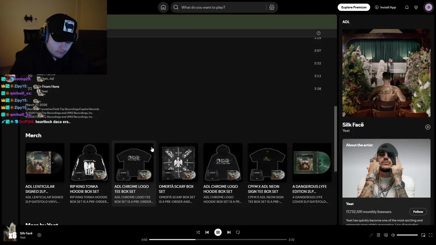Open RIP King Tonka Hoodie Box Set image
The image size is (436, 245).
[x=89, y=163]
